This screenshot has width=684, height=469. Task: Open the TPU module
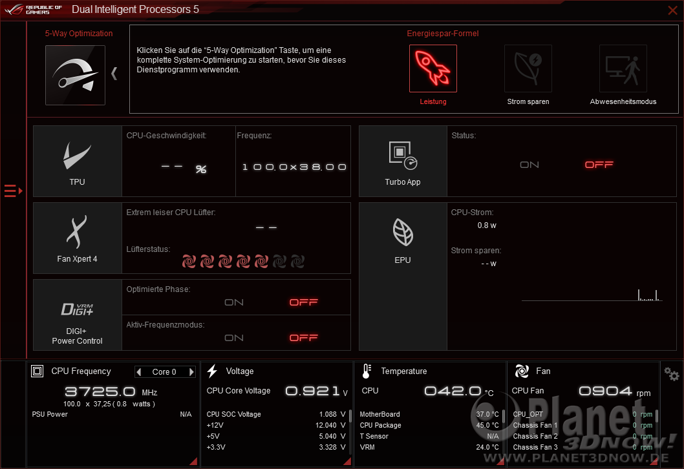pyautogui.click(x=77, y=162)
